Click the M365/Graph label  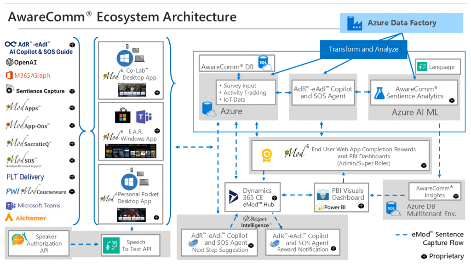click(x=32, y=76)
